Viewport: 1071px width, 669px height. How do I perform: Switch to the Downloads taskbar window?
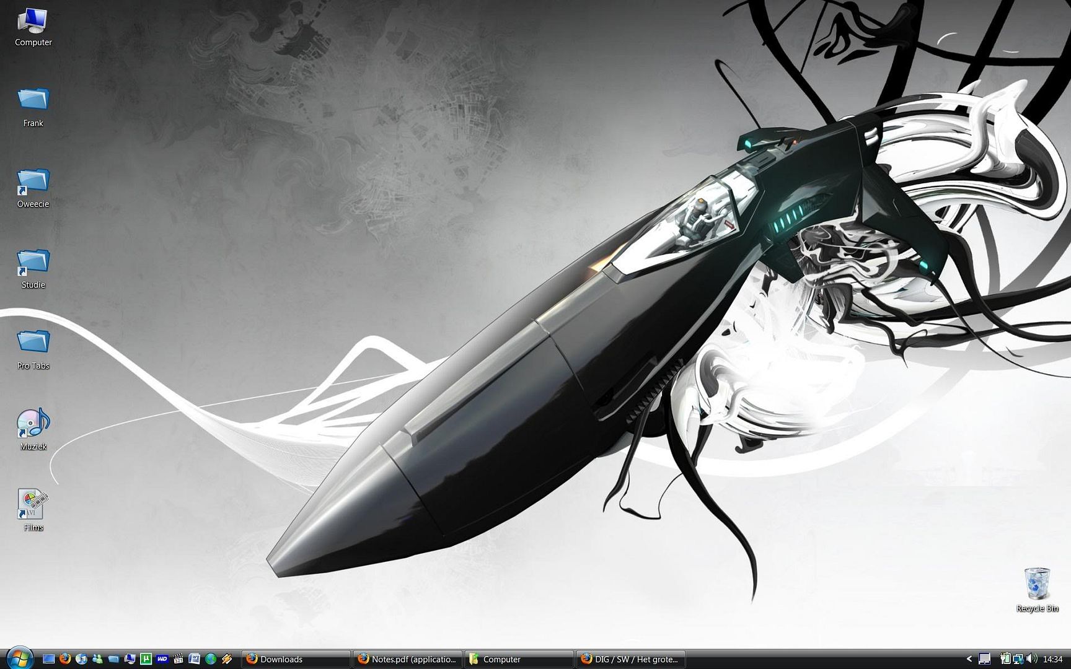pyautogui.click(x=295, y=659)
